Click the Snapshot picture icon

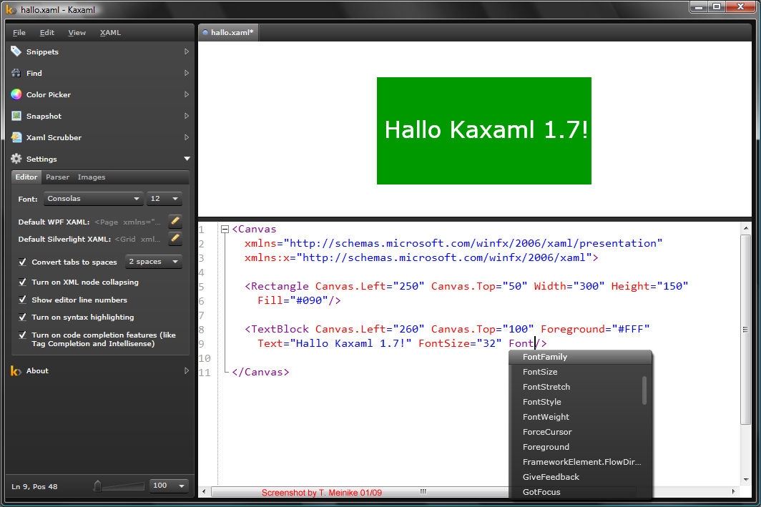[16, 115]
